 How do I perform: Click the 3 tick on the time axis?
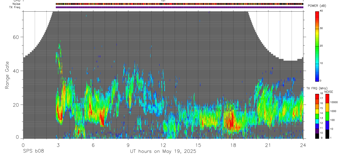[x=58, y=145]
